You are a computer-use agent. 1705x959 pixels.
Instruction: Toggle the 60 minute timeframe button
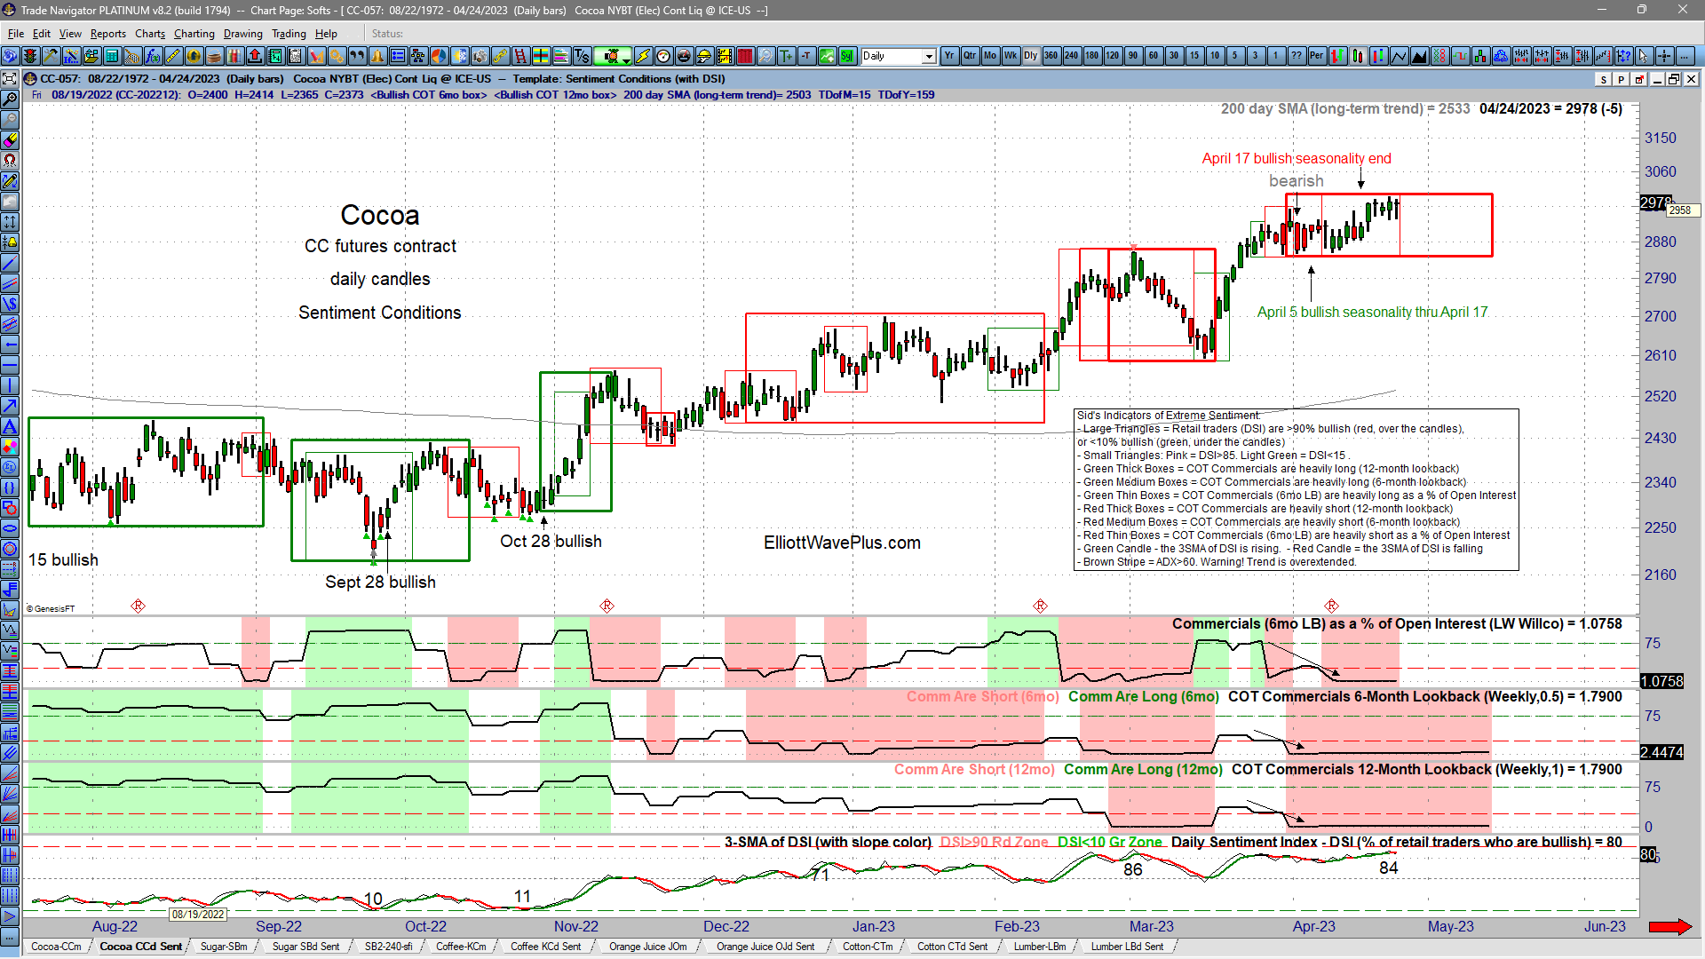tap(1153, 56)
